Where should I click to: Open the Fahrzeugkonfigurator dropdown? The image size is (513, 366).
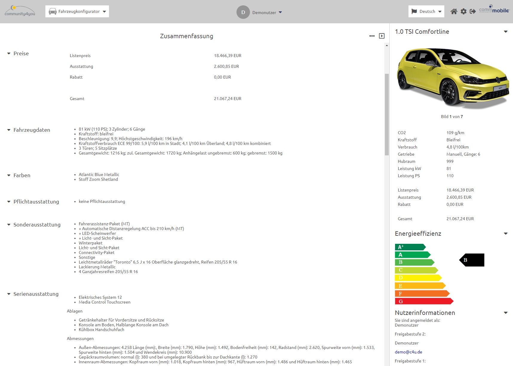click(x=77, y=11)
